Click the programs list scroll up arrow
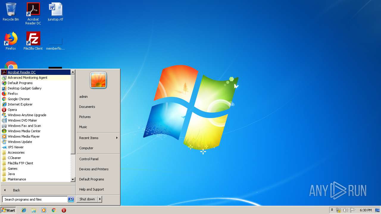381x214 pixels. click(73, 72)
